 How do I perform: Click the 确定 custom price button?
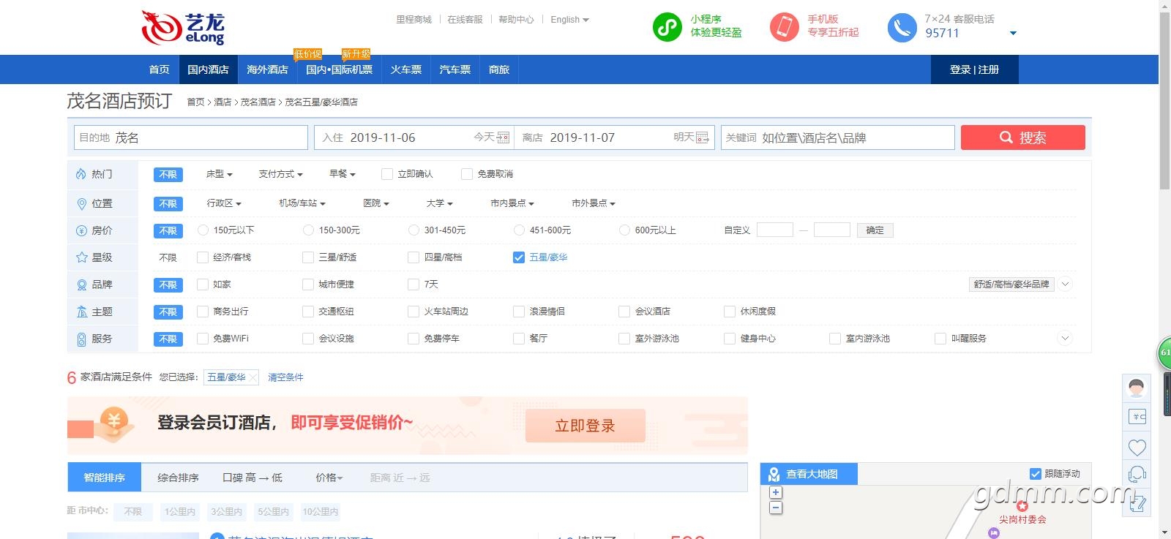click(875, 230)
